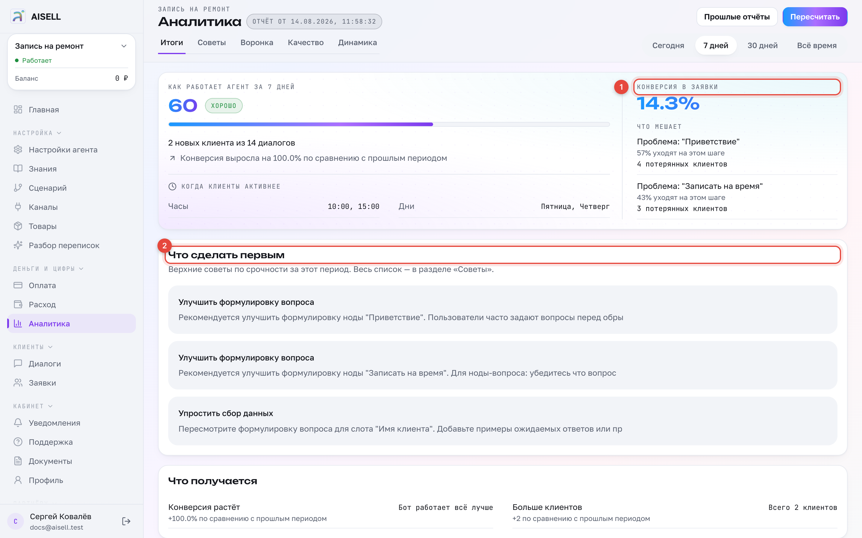Viewport: 862px width, 538px height.
Task: Click the logout icon beside Сергей Ковалёв
Action: point(126,521)
